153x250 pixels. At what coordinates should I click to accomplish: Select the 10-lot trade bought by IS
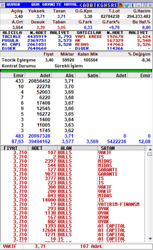72,239
